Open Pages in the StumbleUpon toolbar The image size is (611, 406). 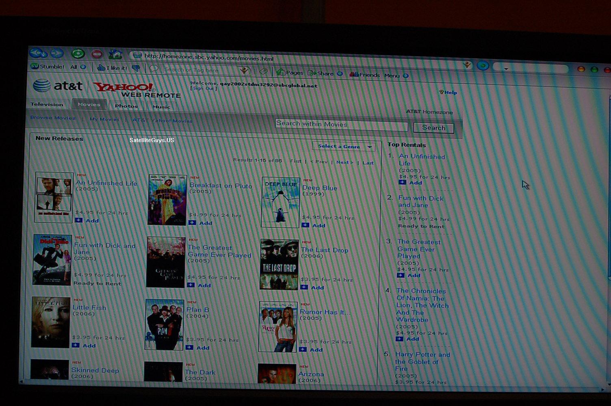tap(290, 73)
